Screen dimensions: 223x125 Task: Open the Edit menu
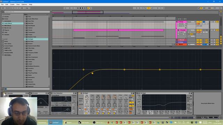tap(7, 5)
